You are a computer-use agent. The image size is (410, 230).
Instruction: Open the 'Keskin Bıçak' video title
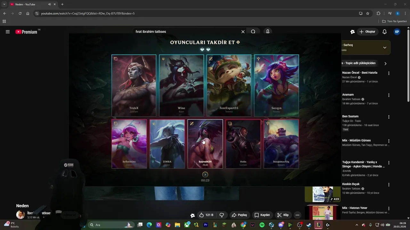point(351,184)
